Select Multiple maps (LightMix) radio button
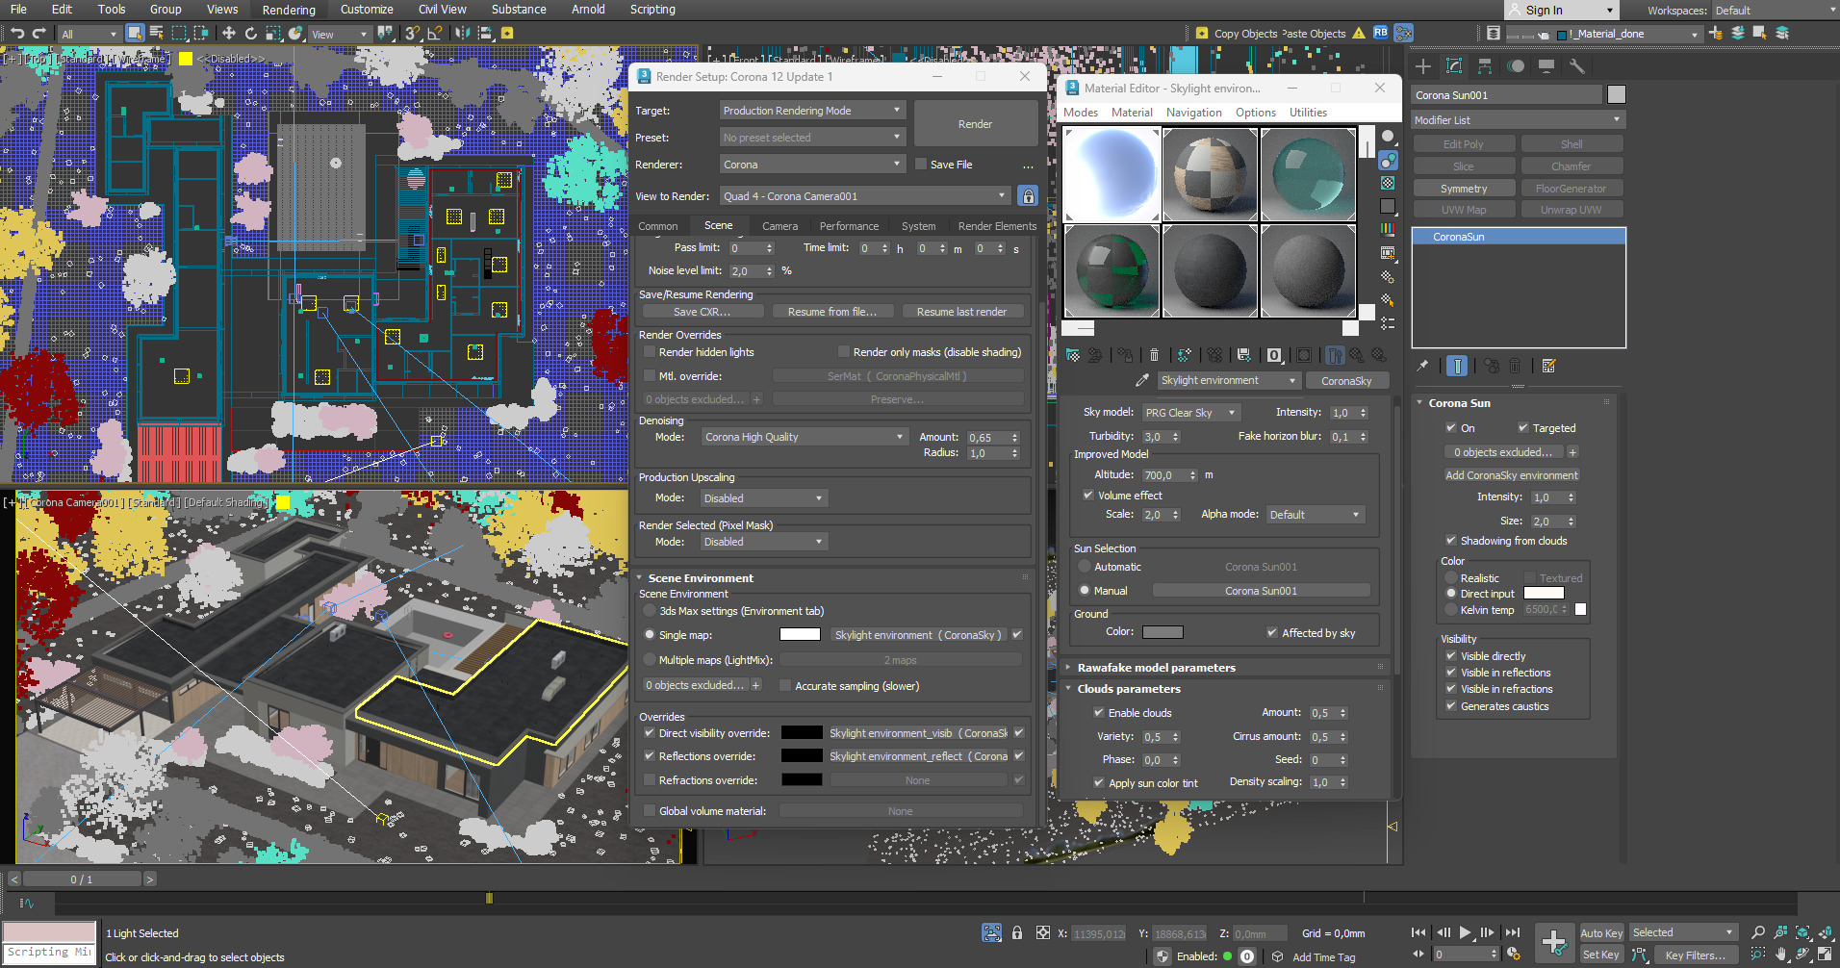Viewport: 1840px width, 968px height. (x=650, y=660)
